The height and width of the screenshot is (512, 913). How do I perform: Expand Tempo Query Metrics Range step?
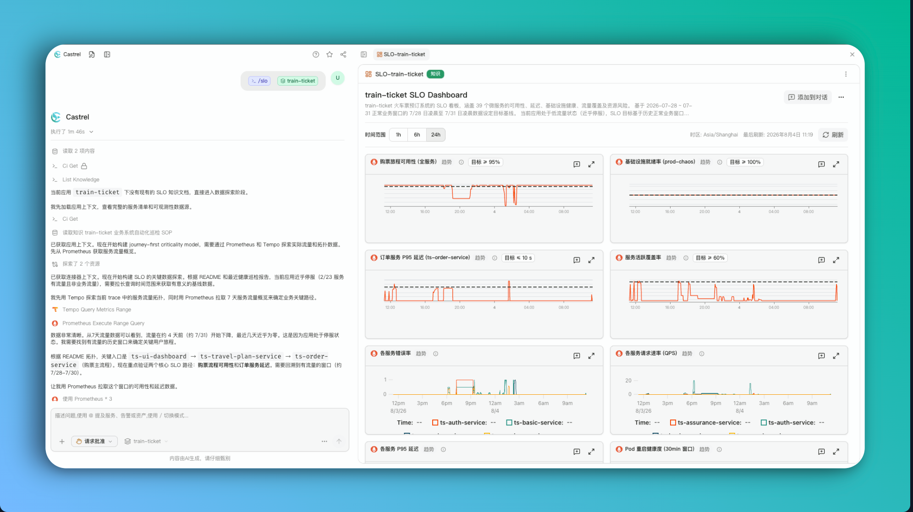(92, 310)
